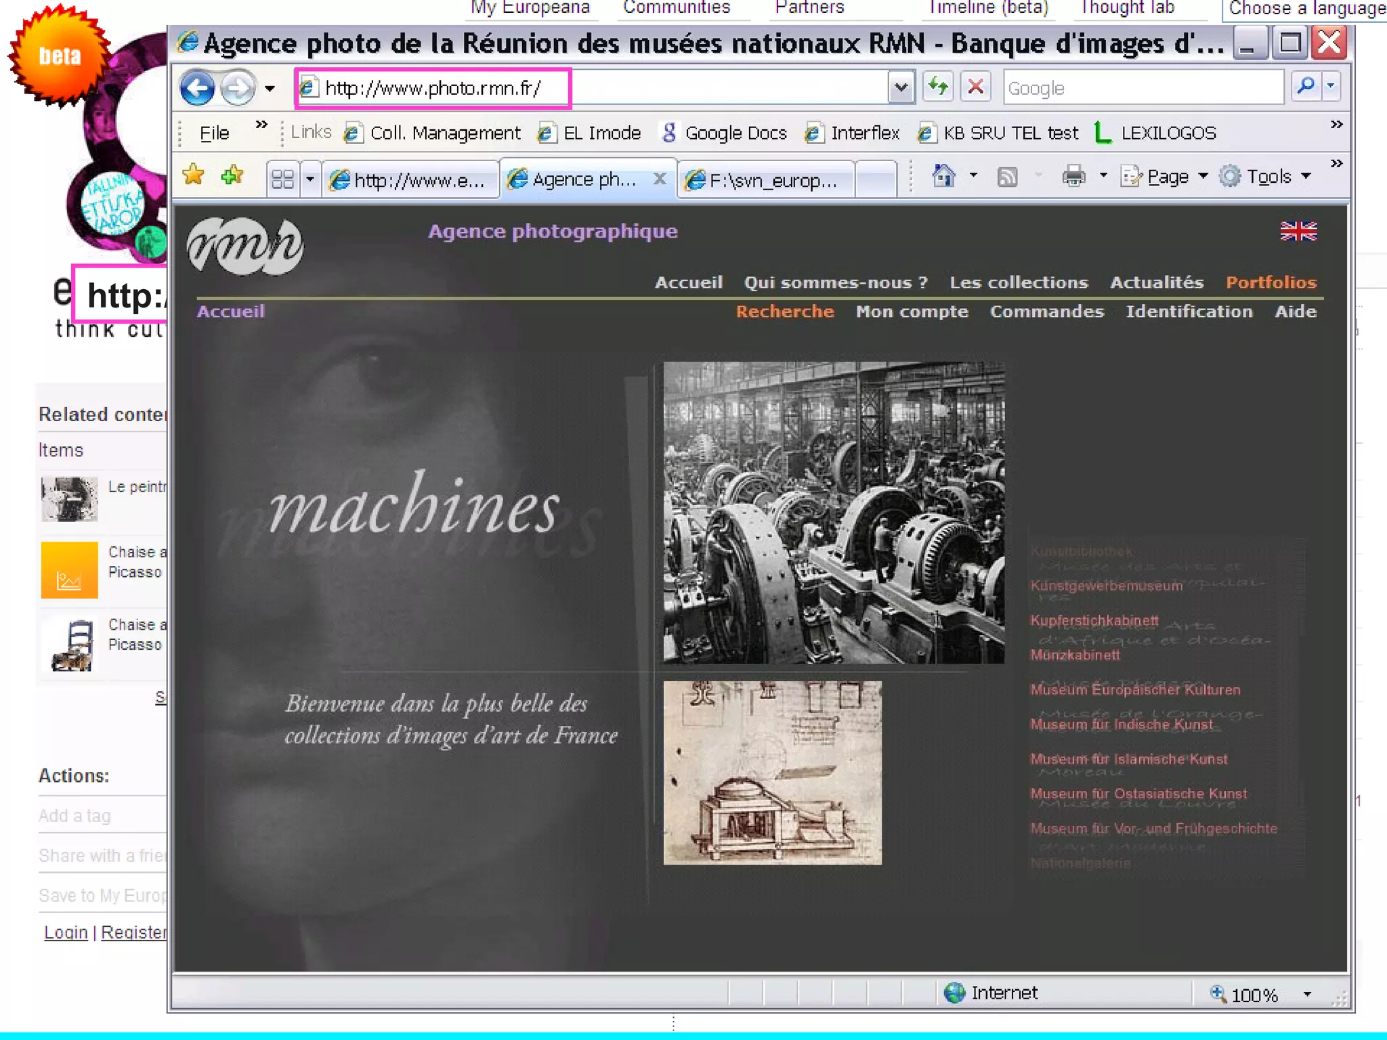Image resolution: width=1387 pixels, height=1040 pixels.
Task: Open the Tools menu dropdown
Action: (1268, 177)
